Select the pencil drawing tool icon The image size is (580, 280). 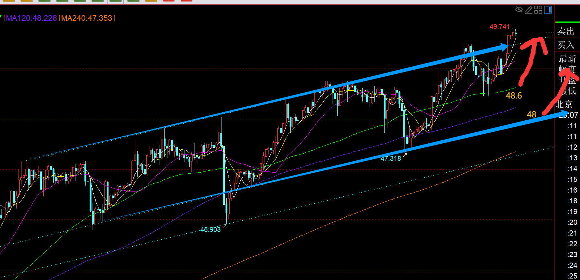[x=529, y=10]
